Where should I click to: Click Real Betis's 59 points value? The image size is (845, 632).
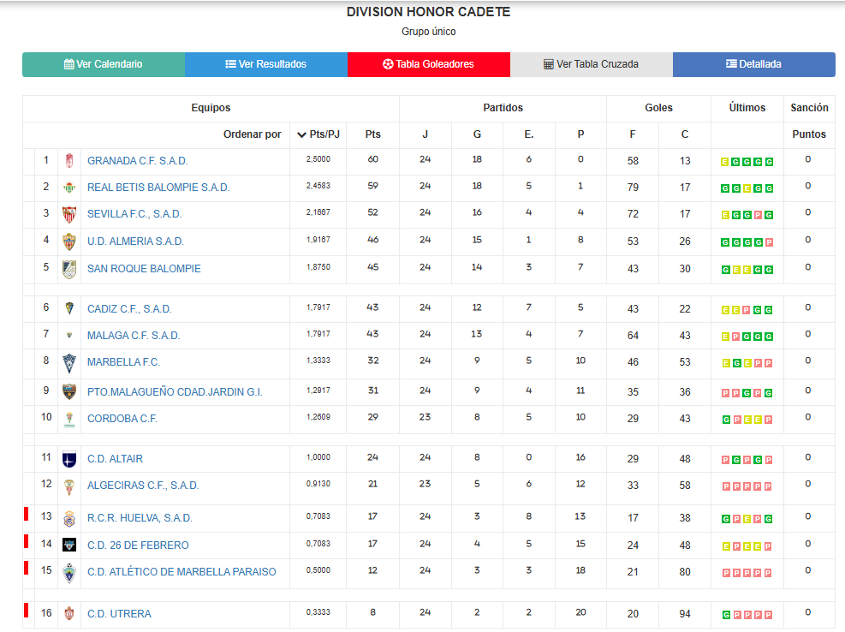tap(373, 186)
